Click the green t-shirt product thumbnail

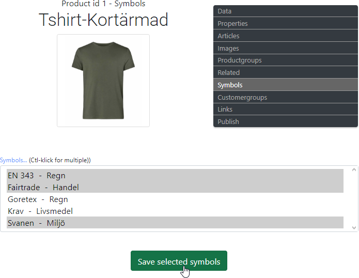coord(103,81)
